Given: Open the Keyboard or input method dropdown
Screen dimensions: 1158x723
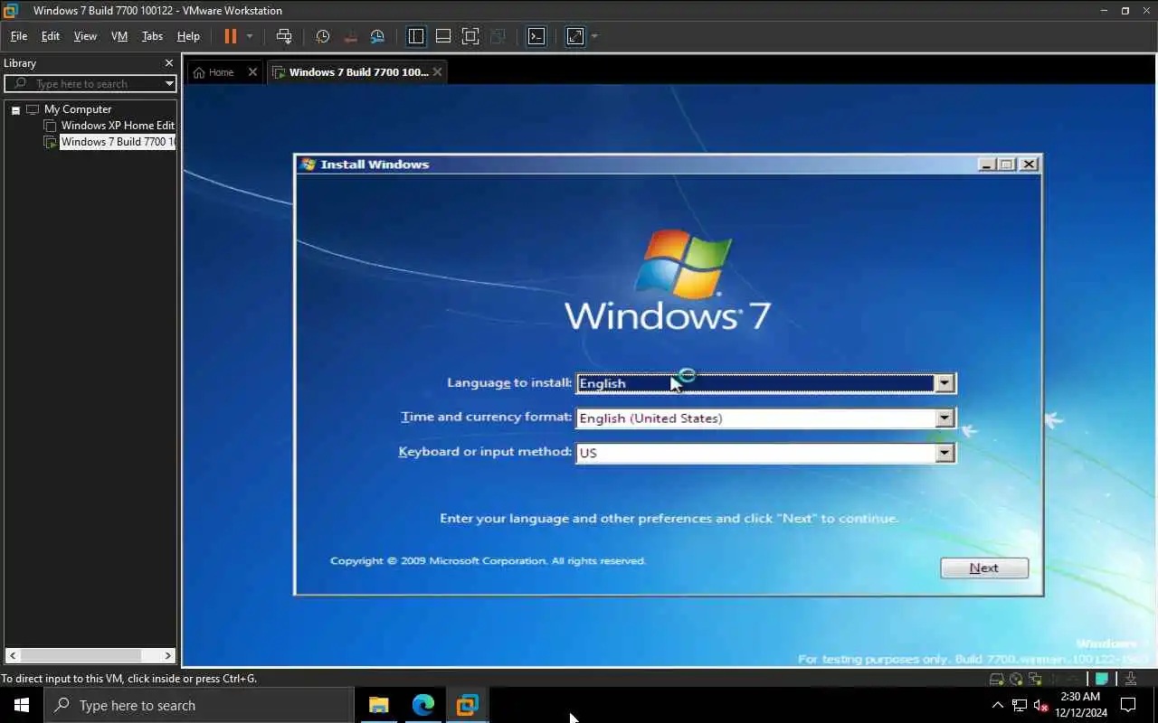Looking at the screenshot, I should (944, 452).
